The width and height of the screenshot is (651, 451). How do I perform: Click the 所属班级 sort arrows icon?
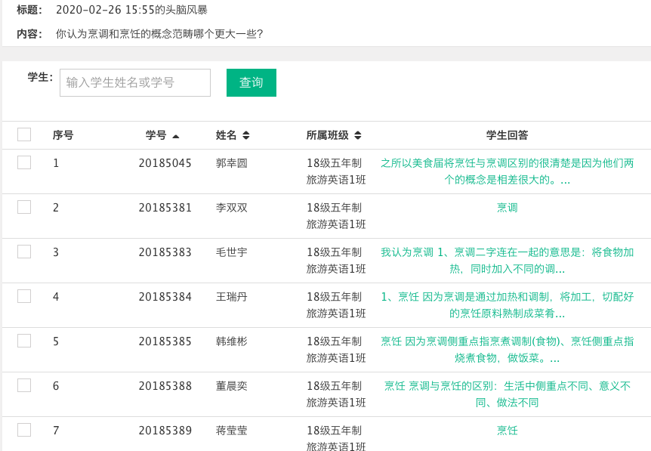(x=357, y=136)
